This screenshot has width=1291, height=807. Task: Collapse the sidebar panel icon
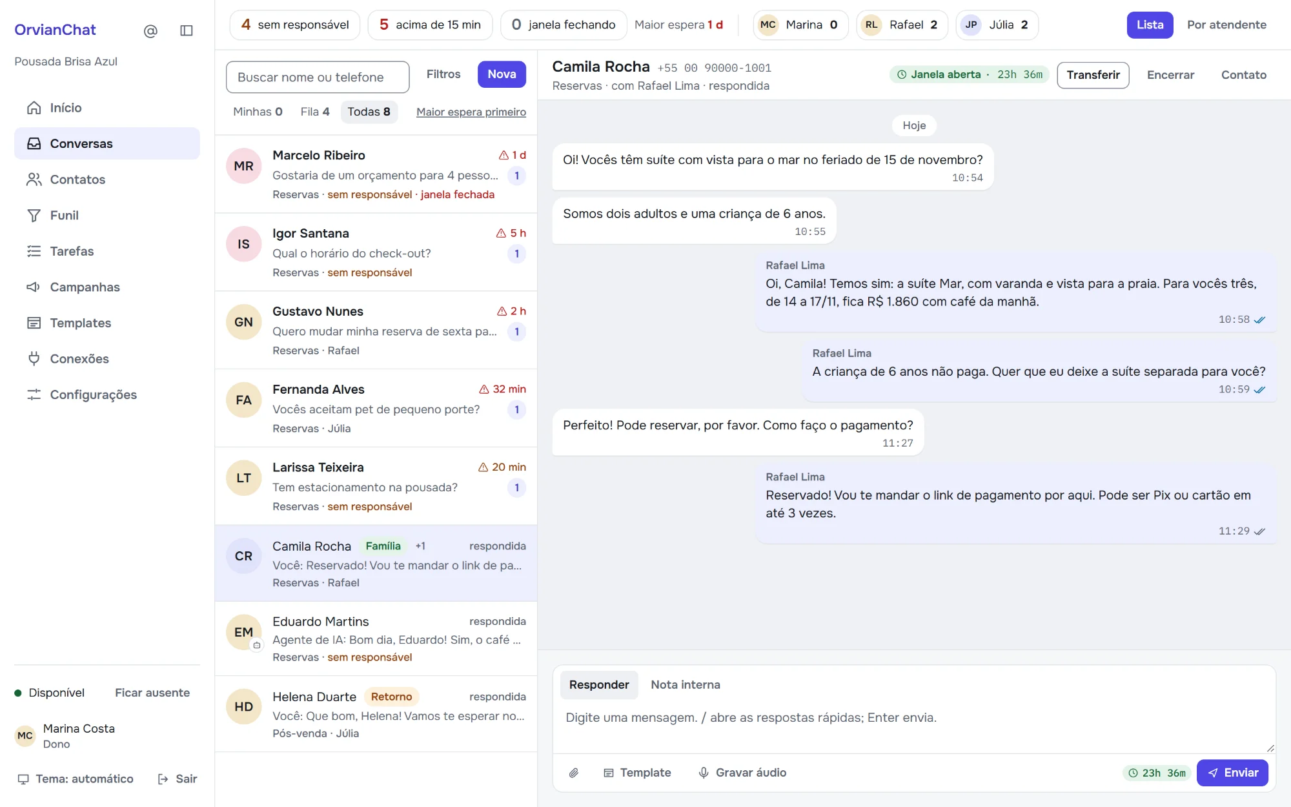click(187, 30)
